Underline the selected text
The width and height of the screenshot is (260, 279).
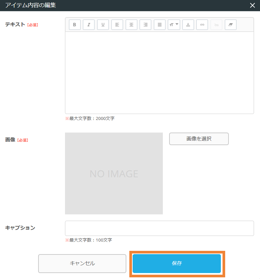103,25
